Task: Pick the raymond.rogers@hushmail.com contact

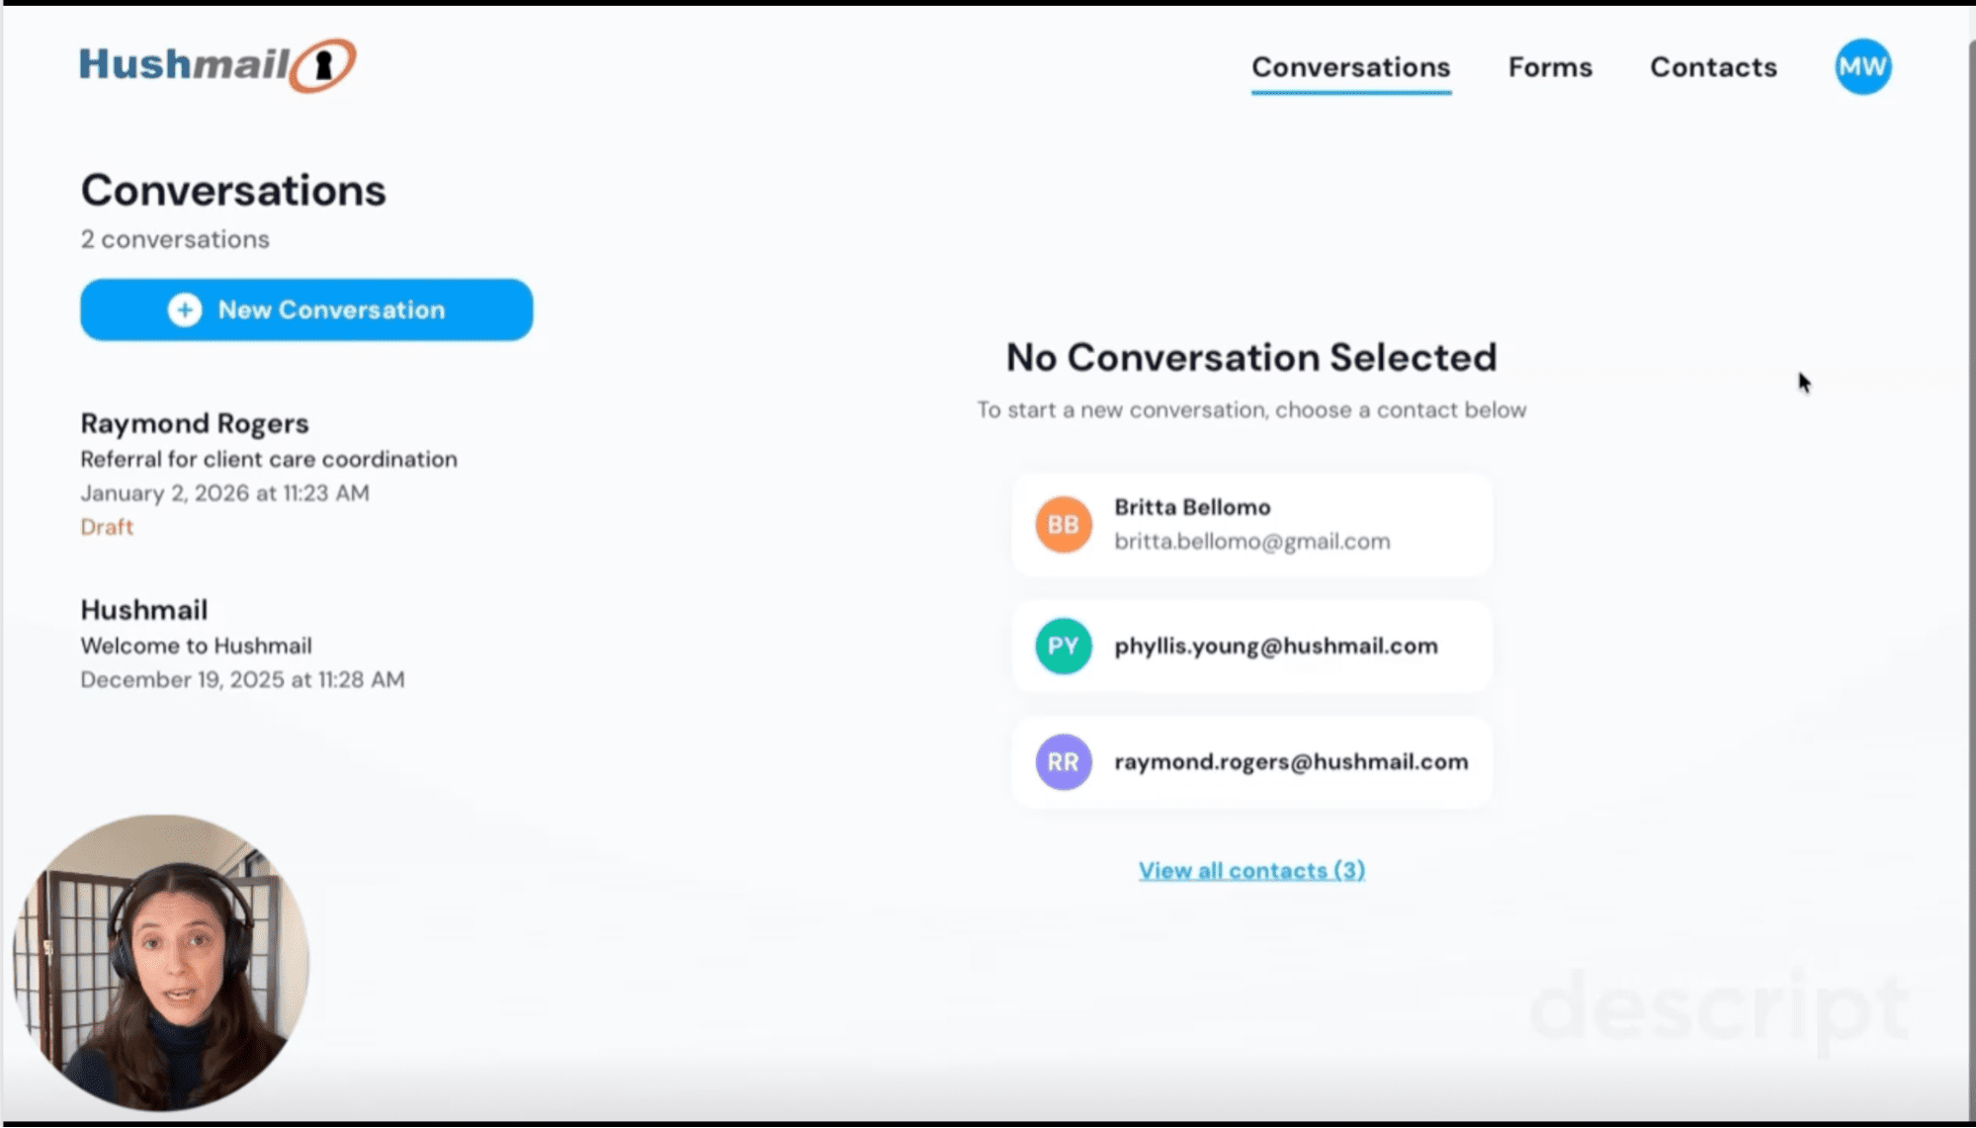Action: click(x=1251, y=761)
